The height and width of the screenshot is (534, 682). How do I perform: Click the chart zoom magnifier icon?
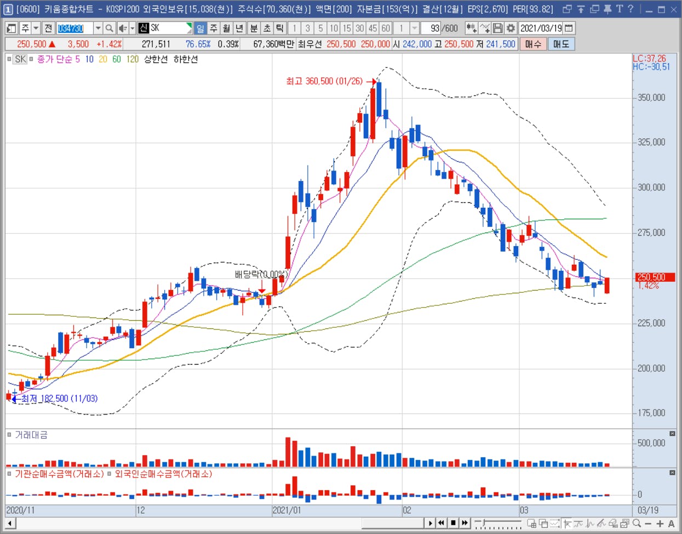637,523
